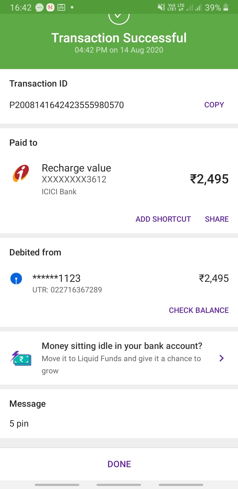The width and height of the screenshot is (238, 489).
Task: Share the payment receipt
Action: pos(217,219)
